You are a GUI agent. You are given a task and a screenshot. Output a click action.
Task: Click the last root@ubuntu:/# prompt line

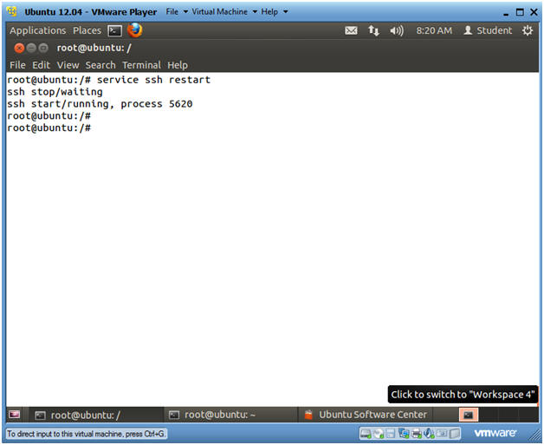pyautogui.click(x=49, y=128)
